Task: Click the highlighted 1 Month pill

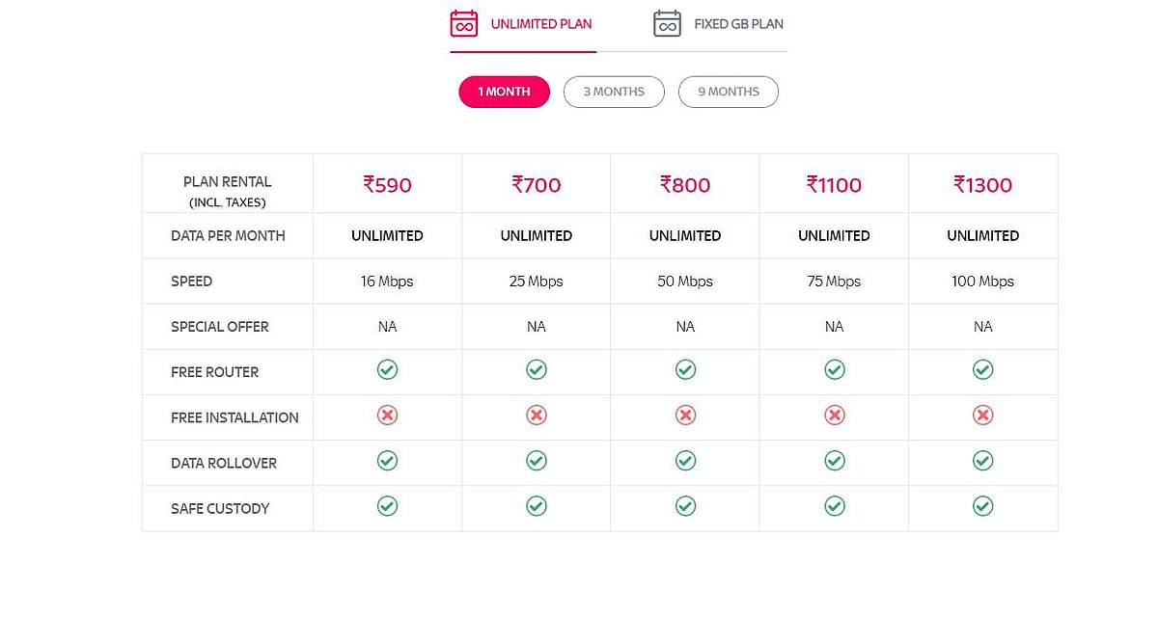Action: (504, 92)
